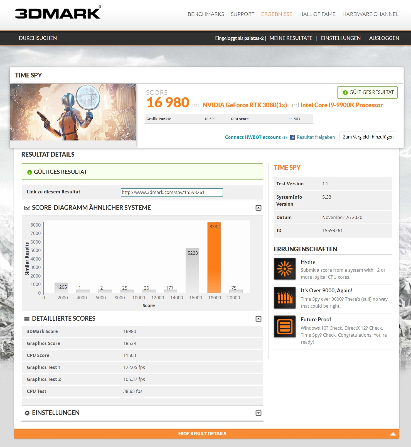Collapse the Score-Diagramm section
This screenshot has height=447, width=411.
pyautogui.click(x=259, y=208)
